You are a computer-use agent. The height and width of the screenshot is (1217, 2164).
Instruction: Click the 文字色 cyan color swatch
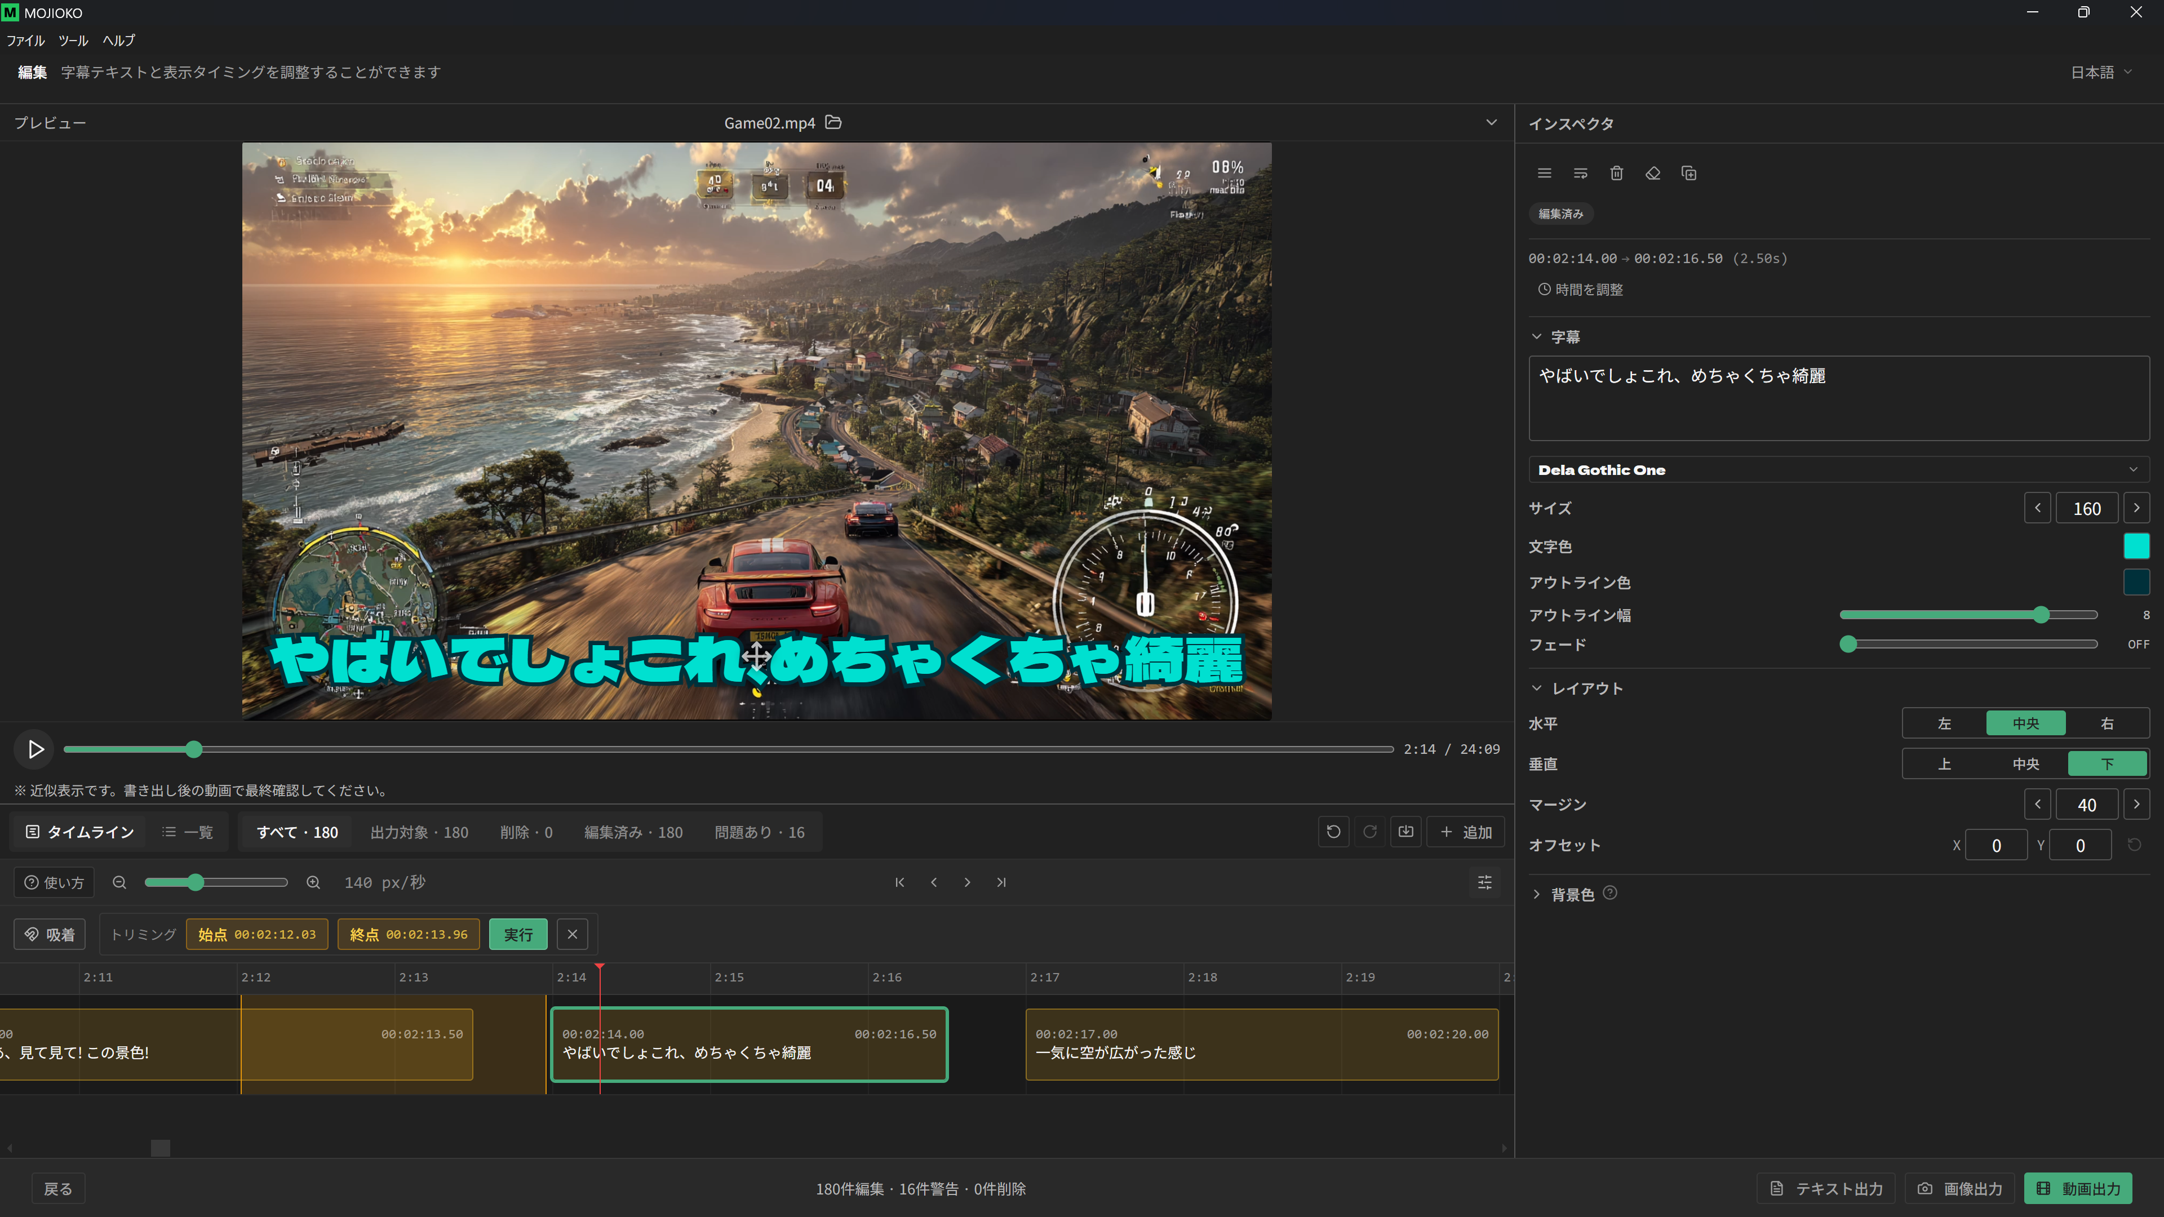2136,546
